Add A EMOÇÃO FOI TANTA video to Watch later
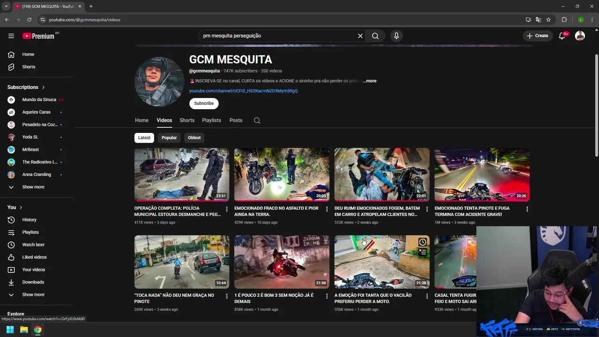Image resolution: width=599 pixels, height=337 pixels. pyautogui.click(x=423, y=242)
